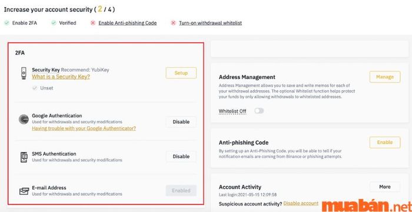Click the 'Unset' status label
412x212 pixels.
click(x=46, y=88)
